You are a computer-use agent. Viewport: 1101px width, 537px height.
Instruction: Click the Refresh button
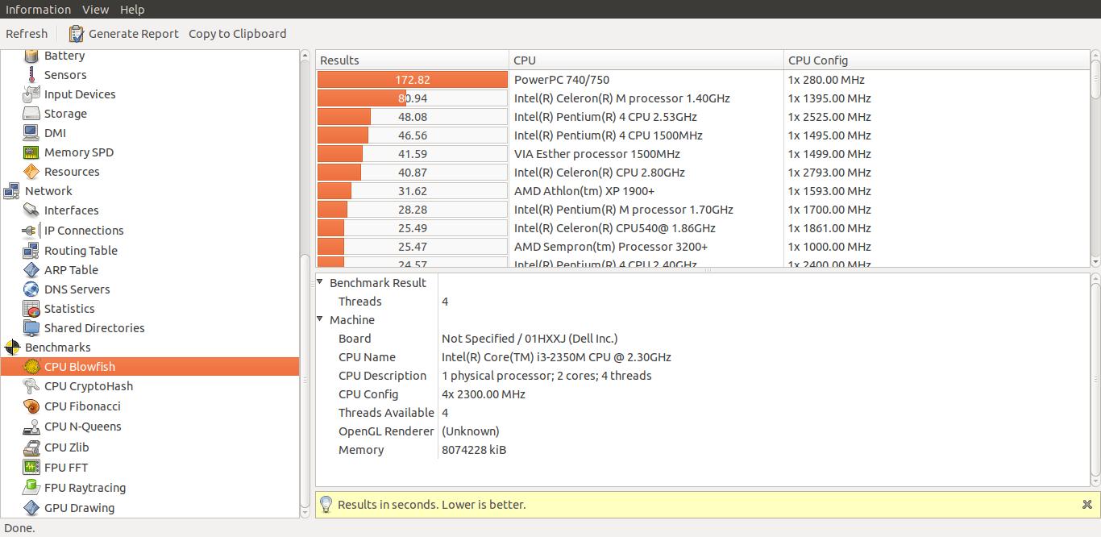27,33
